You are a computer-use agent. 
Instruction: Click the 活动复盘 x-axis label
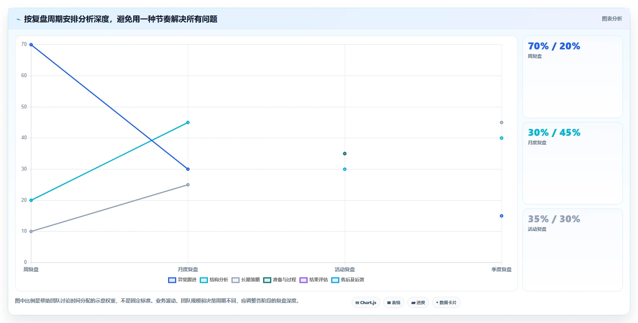[345, 269]
